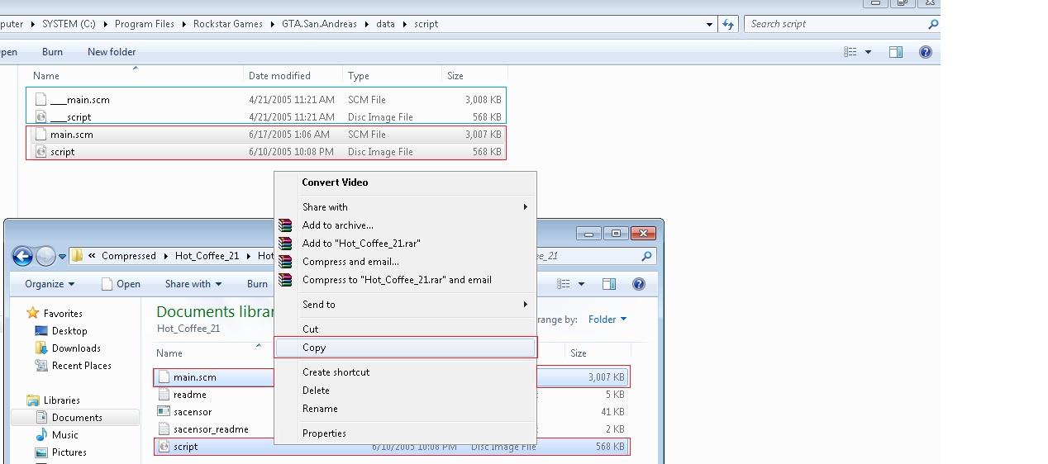
Task: Choose Rename from context menu
Action: pos(405,409)
